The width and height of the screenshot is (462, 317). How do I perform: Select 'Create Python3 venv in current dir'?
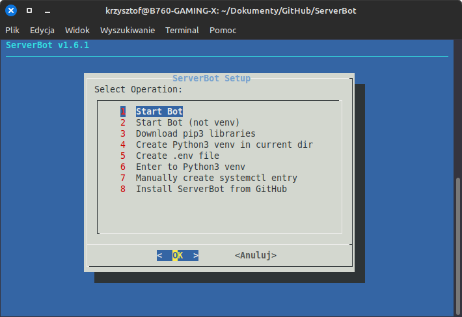click(x=224, y=145)
